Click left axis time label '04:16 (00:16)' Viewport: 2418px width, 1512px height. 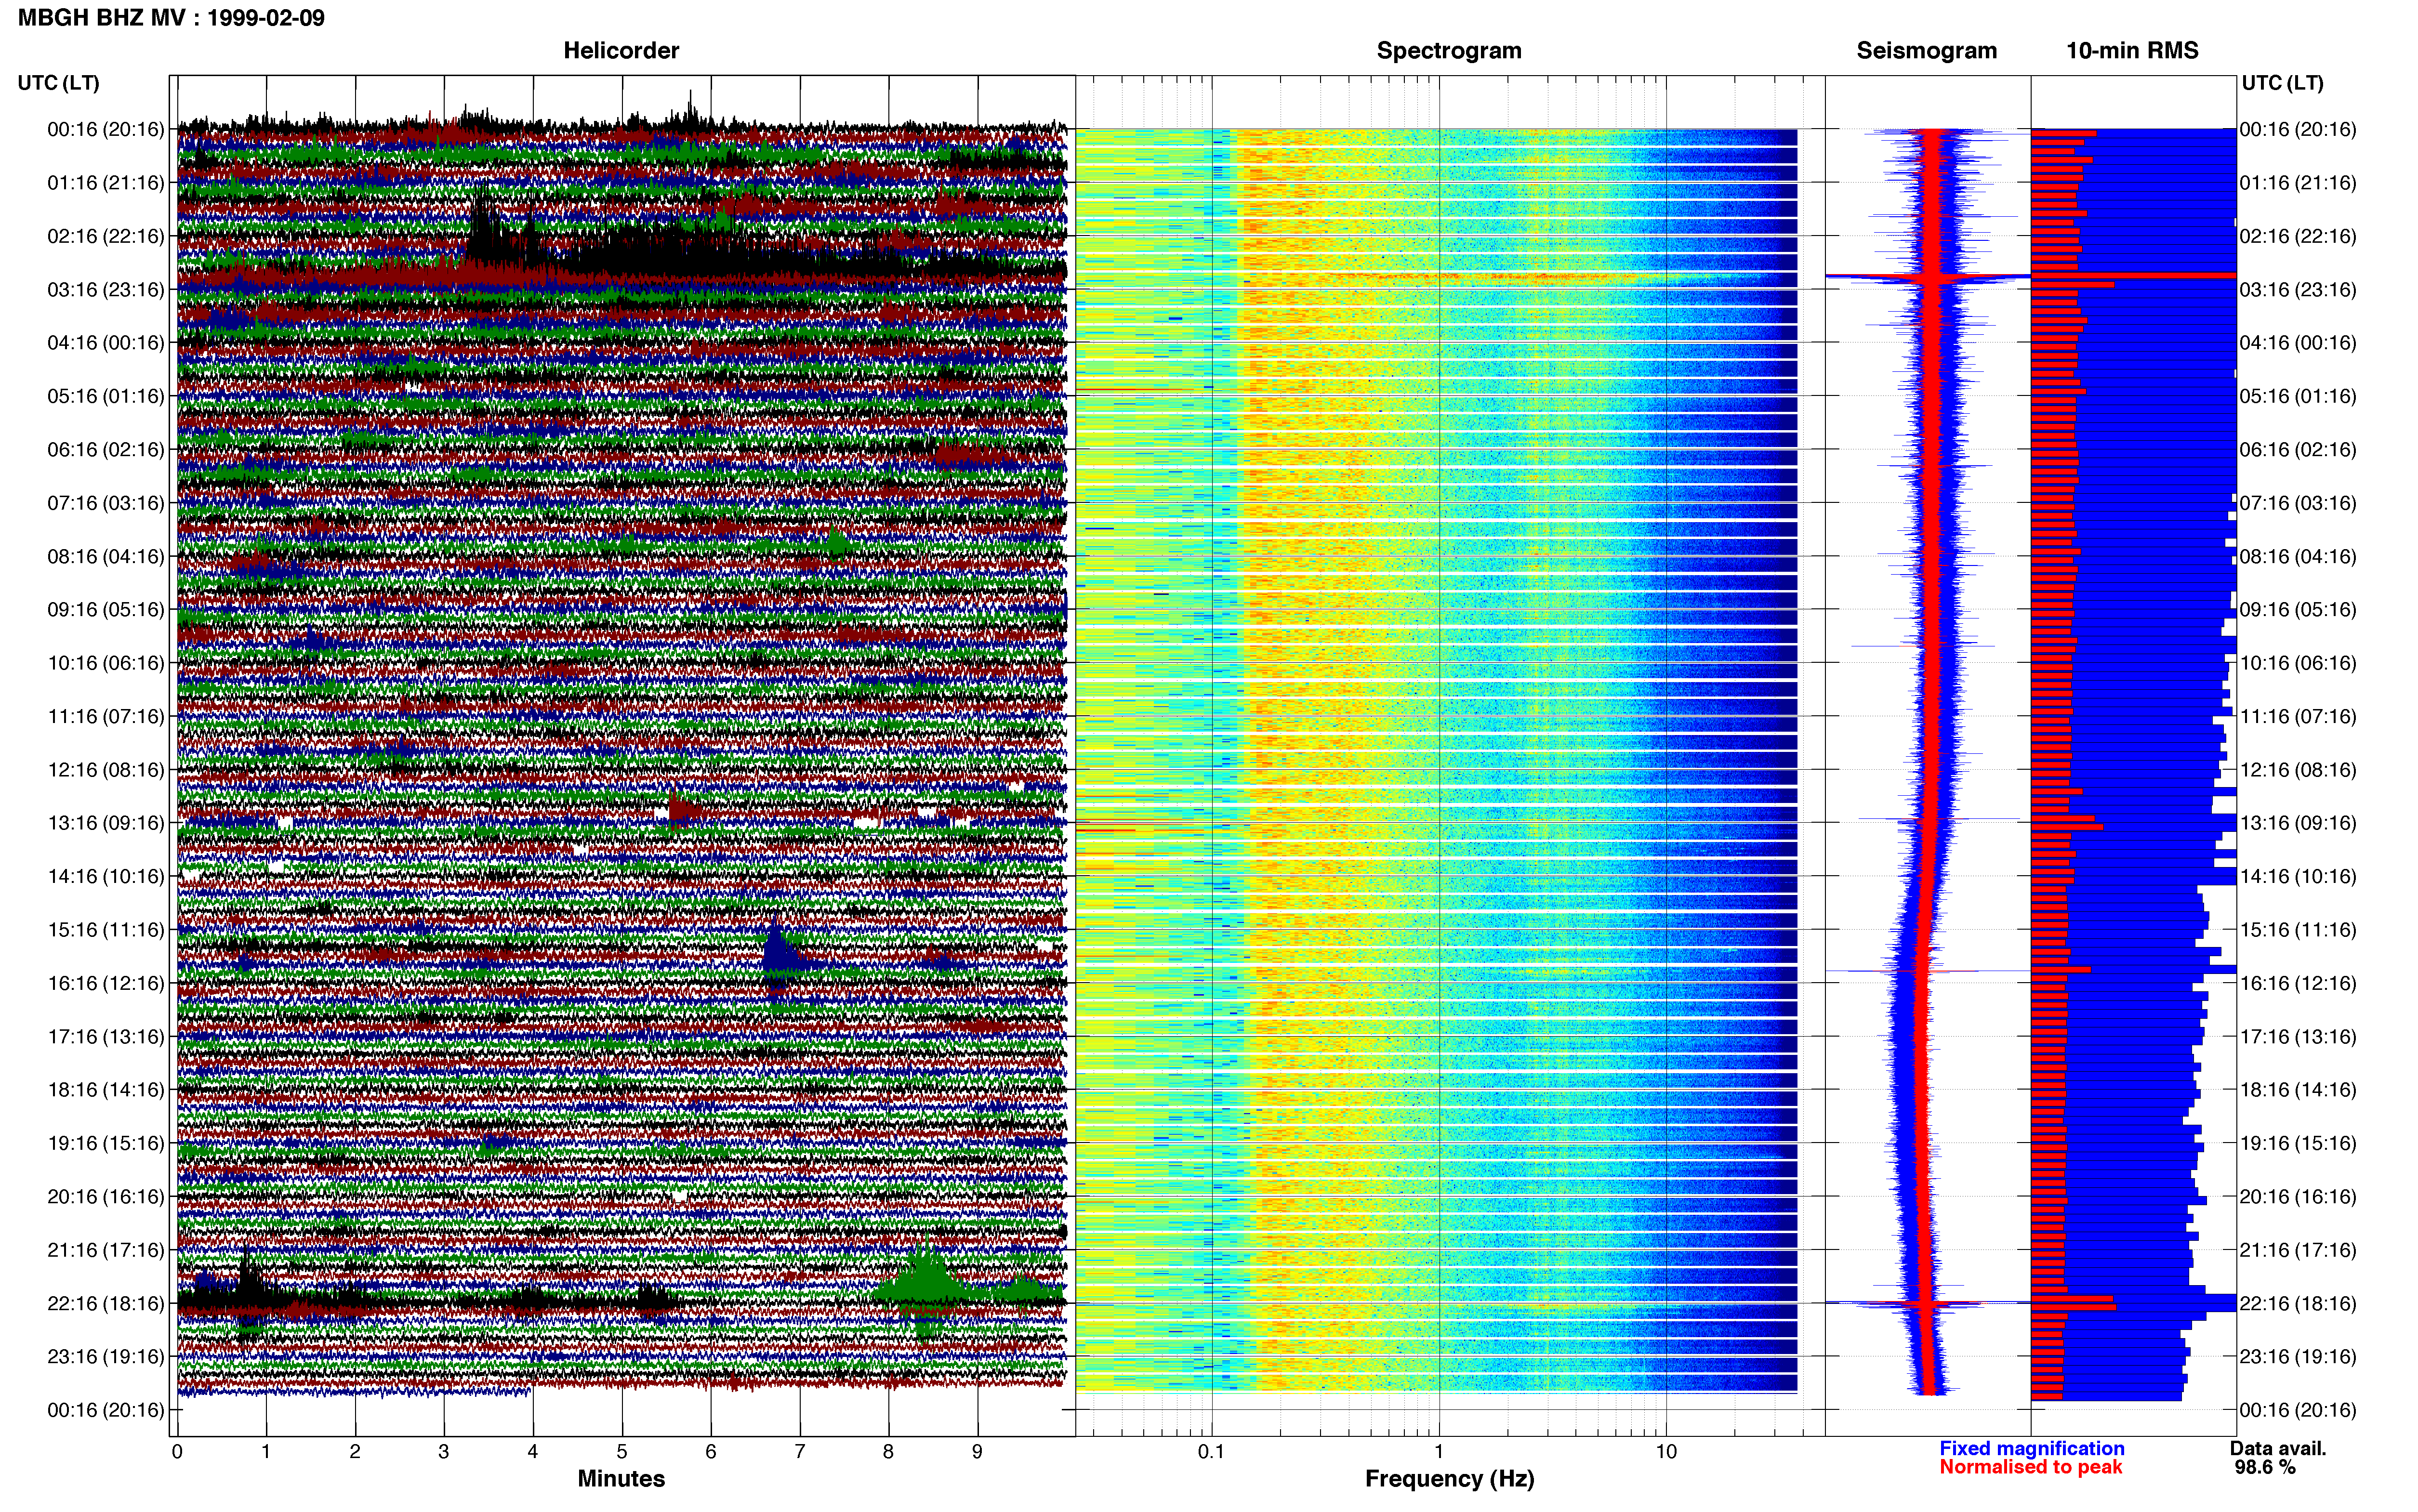click(106, 343)
